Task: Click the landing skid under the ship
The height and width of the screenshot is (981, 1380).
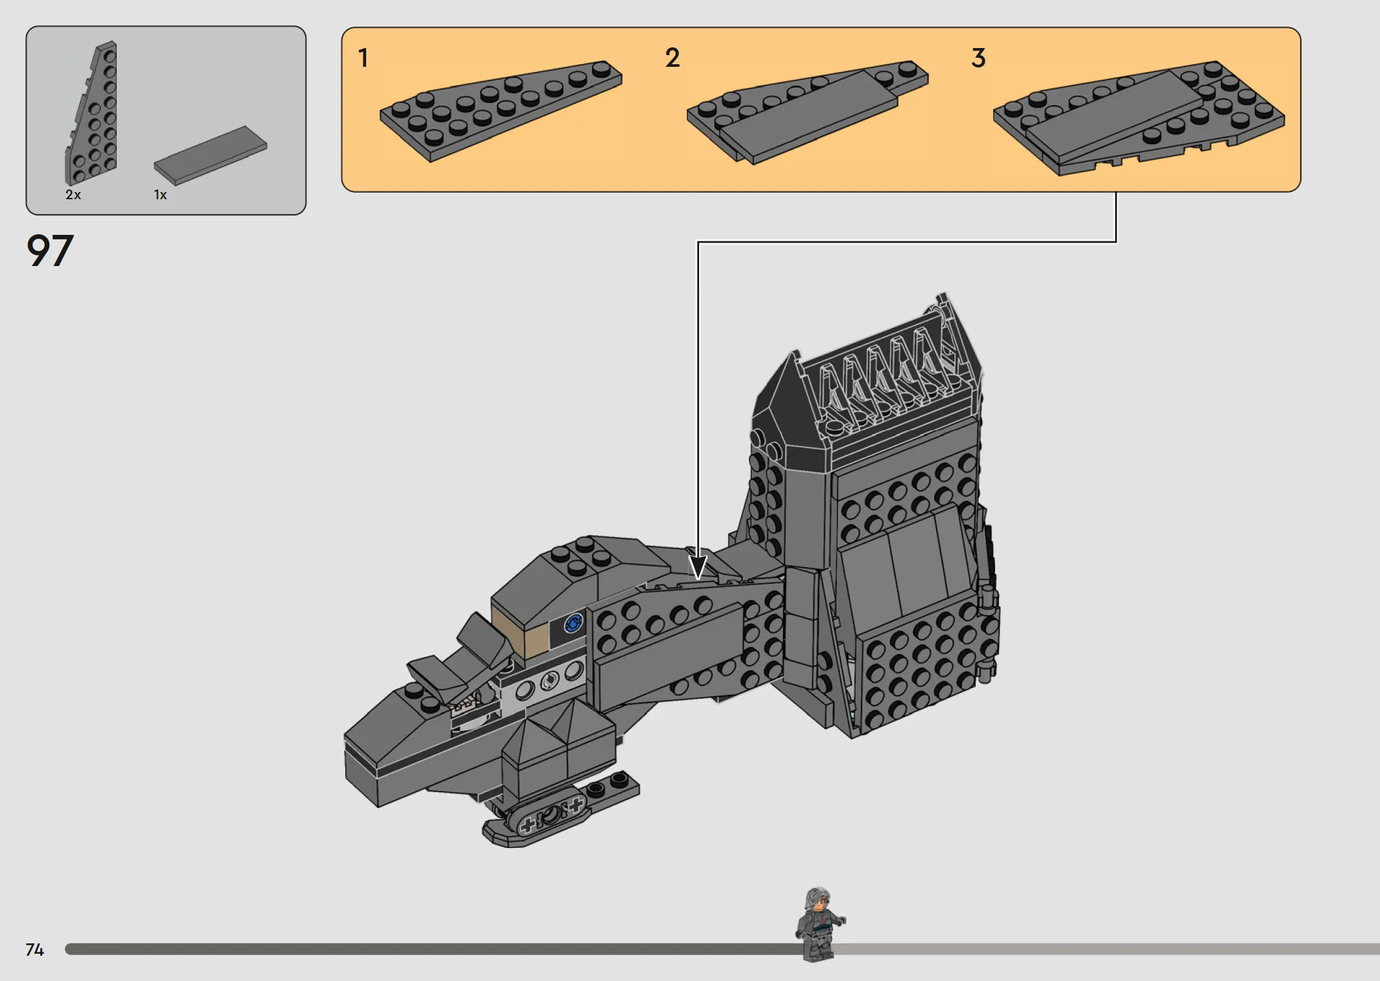Action: [x=560, y=809]
